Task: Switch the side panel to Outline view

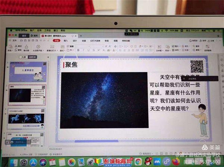Action: click(24, 57)
